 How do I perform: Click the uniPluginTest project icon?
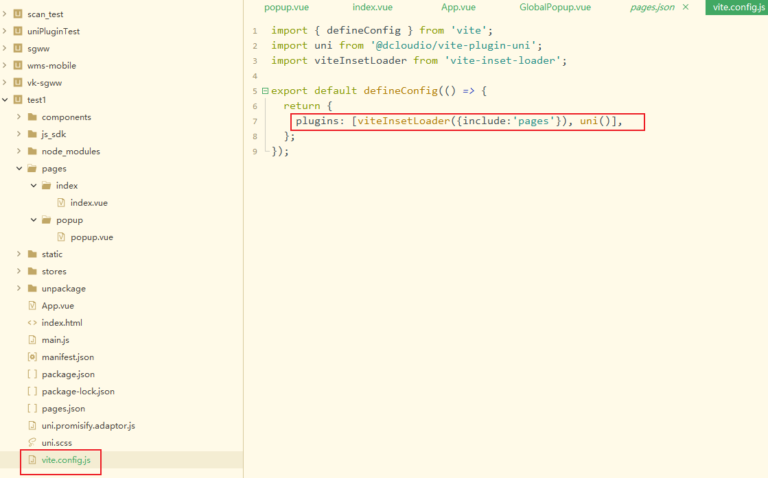tap(19, 31)
